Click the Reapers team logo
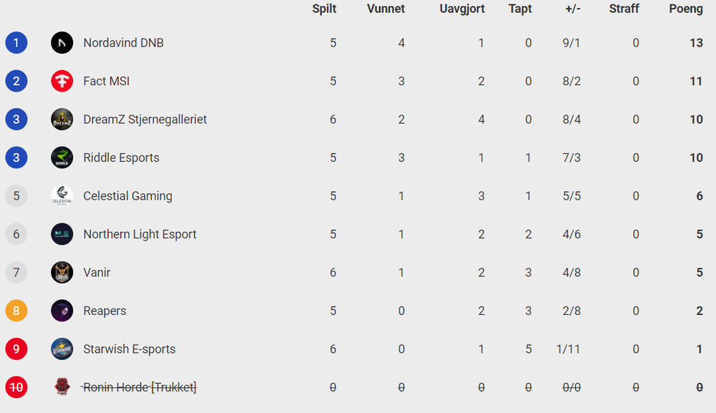The width and height of the screenshot is (716, 413). [x=62, y=311]
